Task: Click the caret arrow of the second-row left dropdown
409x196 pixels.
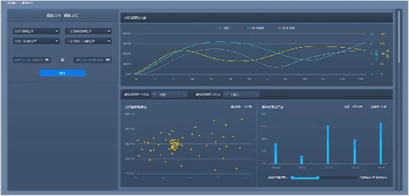Action: click(x=57, y=41)
